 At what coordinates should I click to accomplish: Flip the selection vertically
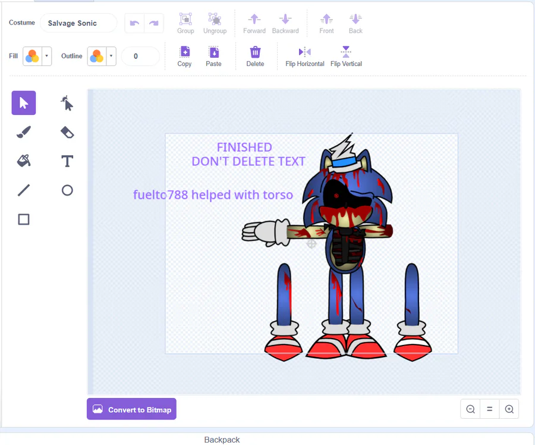[346, 57]
